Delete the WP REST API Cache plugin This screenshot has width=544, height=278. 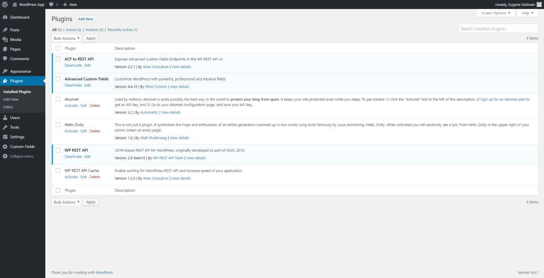coord(95,177)
